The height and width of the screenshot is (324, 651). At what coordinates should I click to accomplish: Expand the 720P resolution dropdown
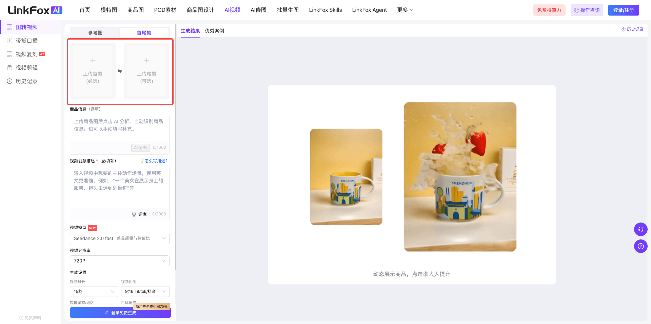120,261
